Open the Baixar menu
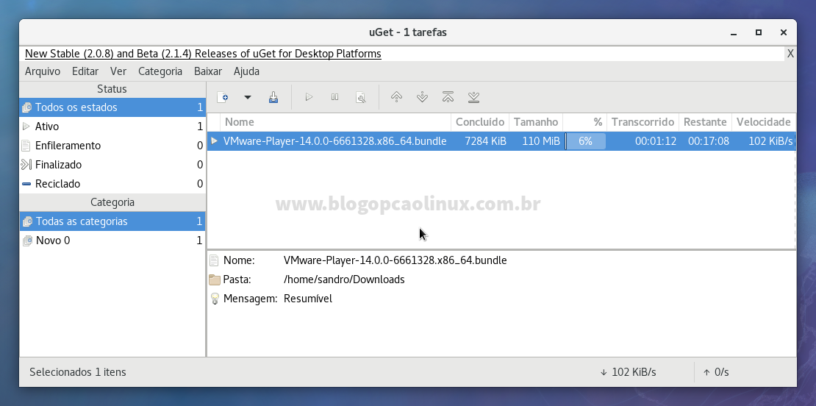Screen dimensions: 816x406 [208, 71]
